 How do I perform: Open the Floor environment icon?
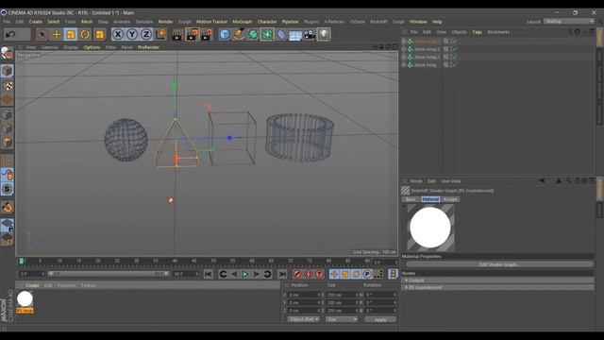(295, 35)
